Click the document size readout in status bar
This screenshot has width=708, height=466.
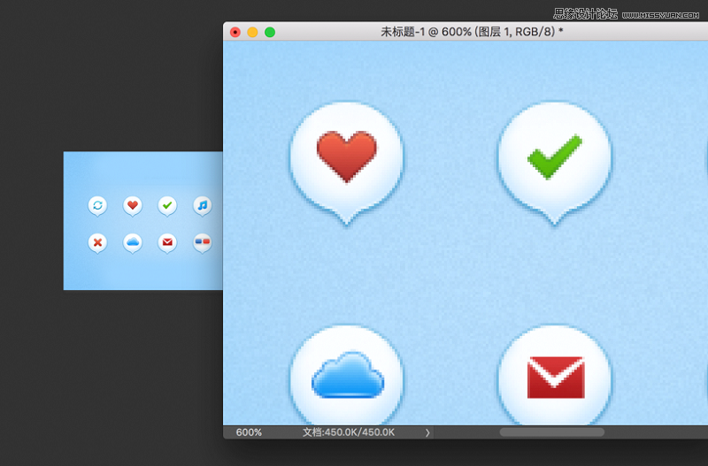[348, 432]
